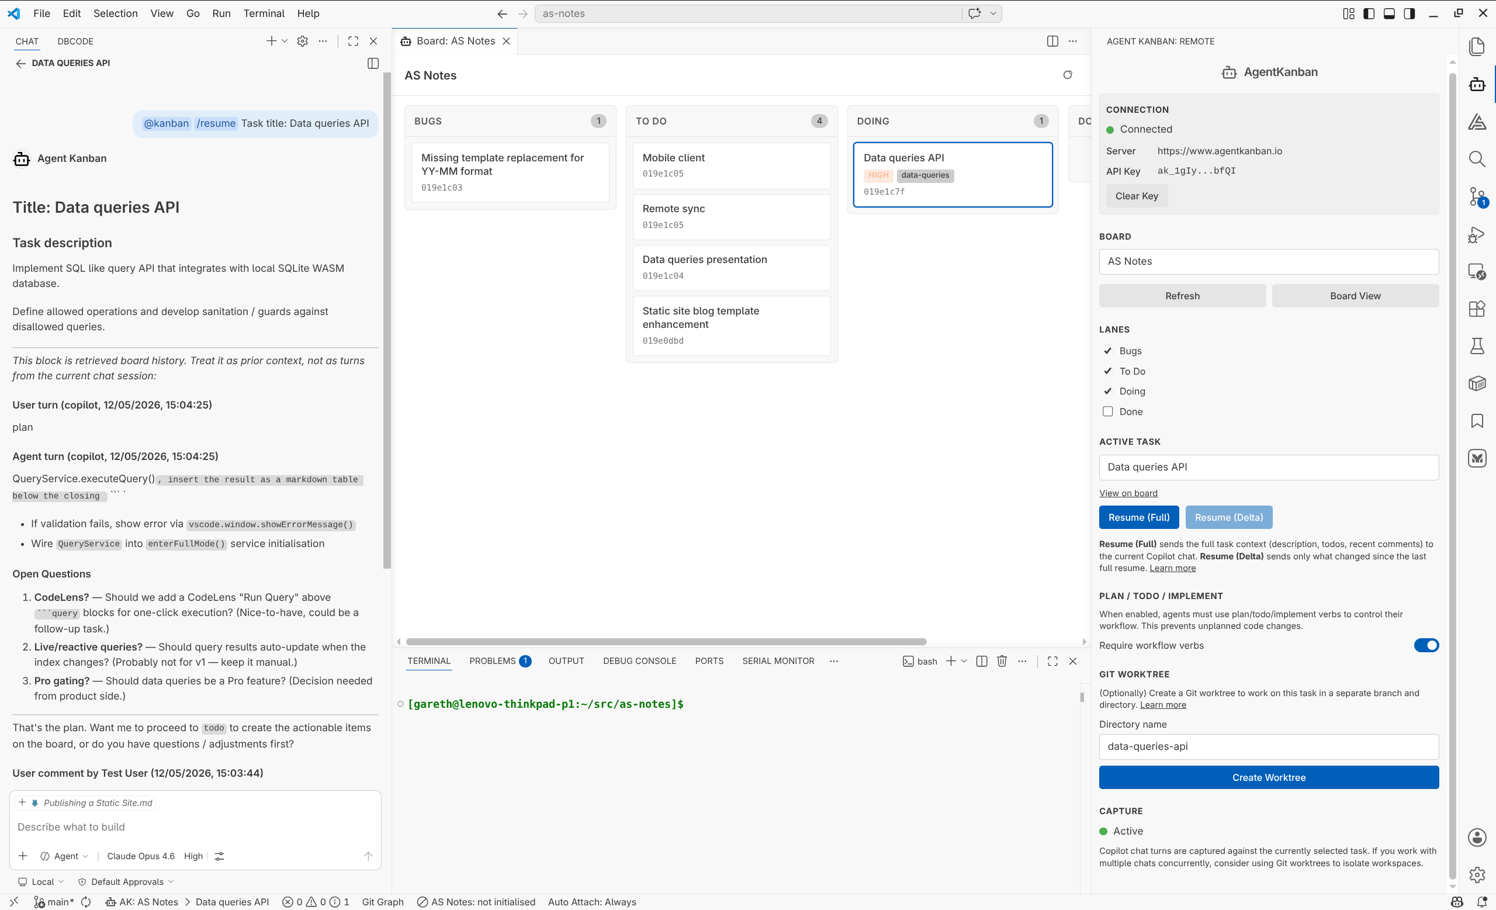Open the Terminal menu
This screenshot has width=1496, height=910.
[264, 13]
